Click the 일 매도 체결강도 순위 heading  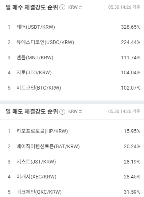point(32,111)
